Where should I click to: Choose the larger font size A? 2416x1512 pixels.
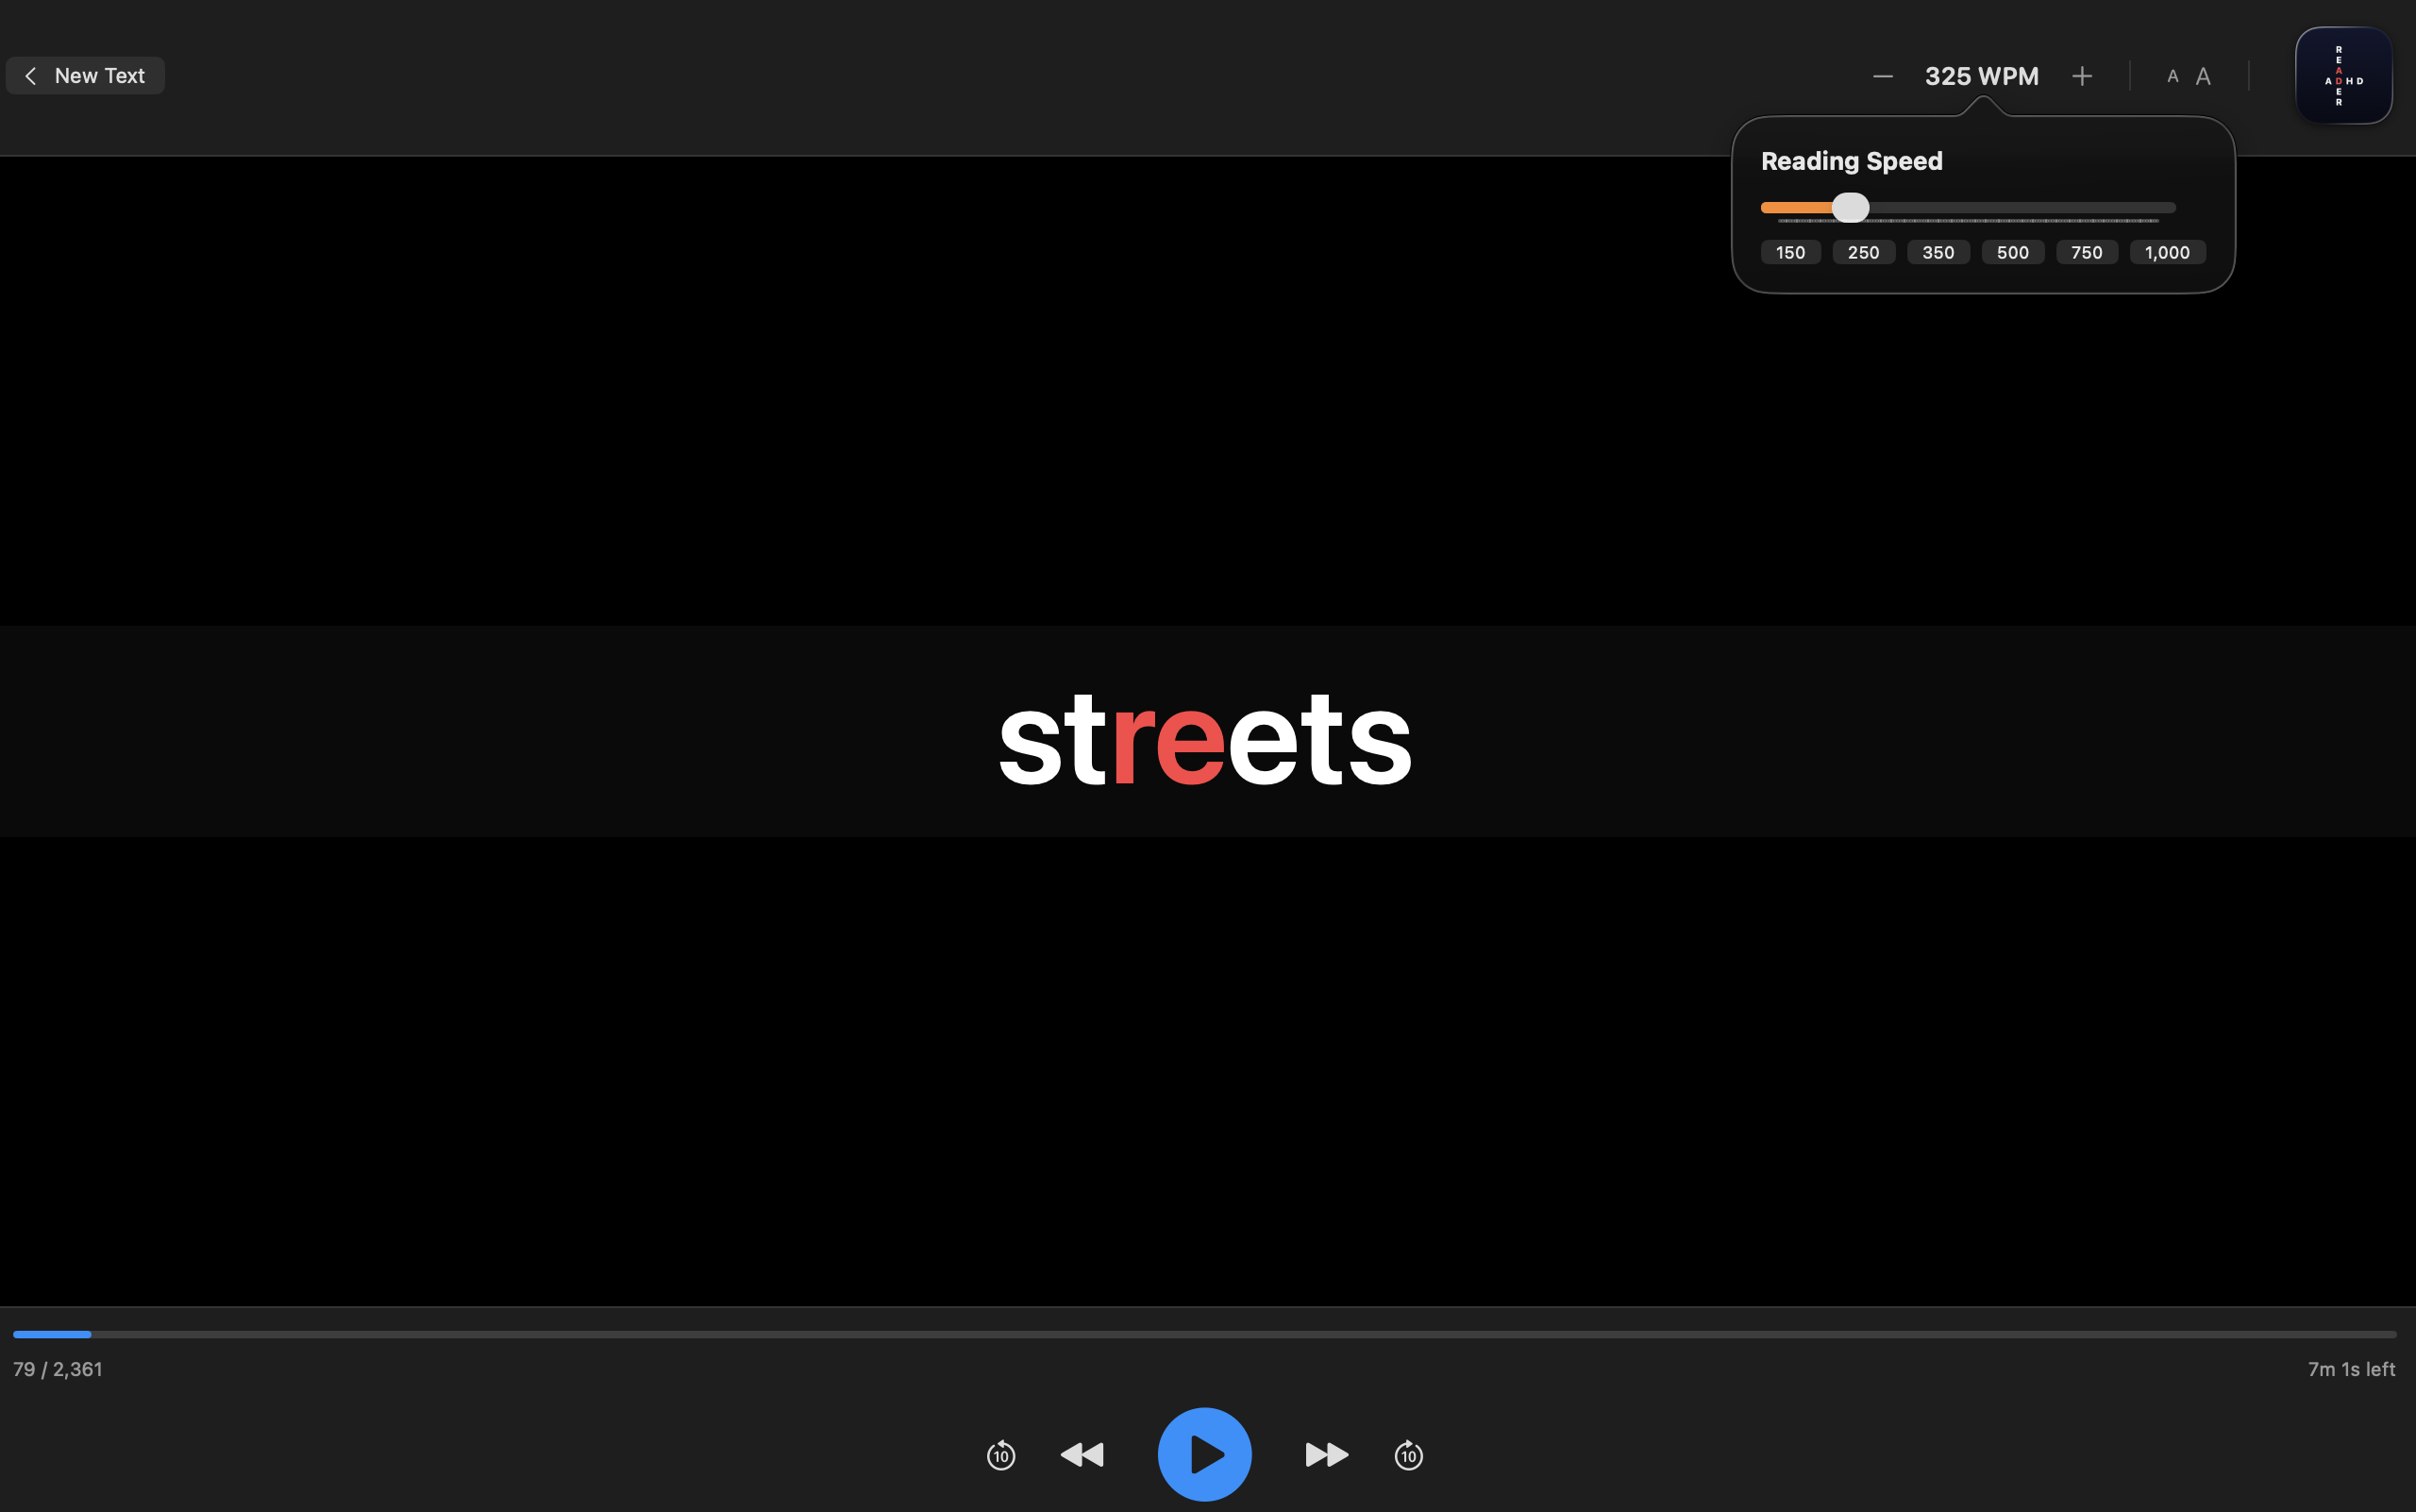2203,76
